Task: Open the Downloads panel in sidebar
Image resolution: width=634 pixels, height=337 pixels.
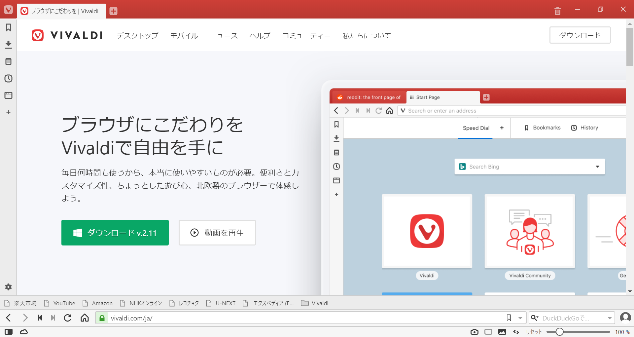Action: click(8, 45)
